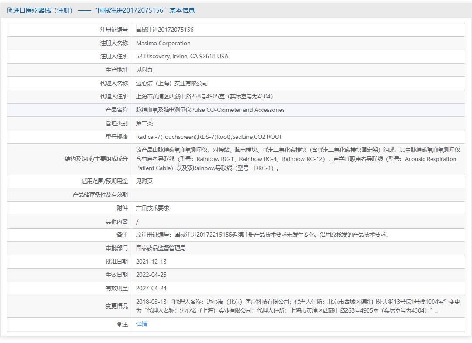Select the 附件 label
Viewport: 472px width, 343px height.
pos(122,208)
